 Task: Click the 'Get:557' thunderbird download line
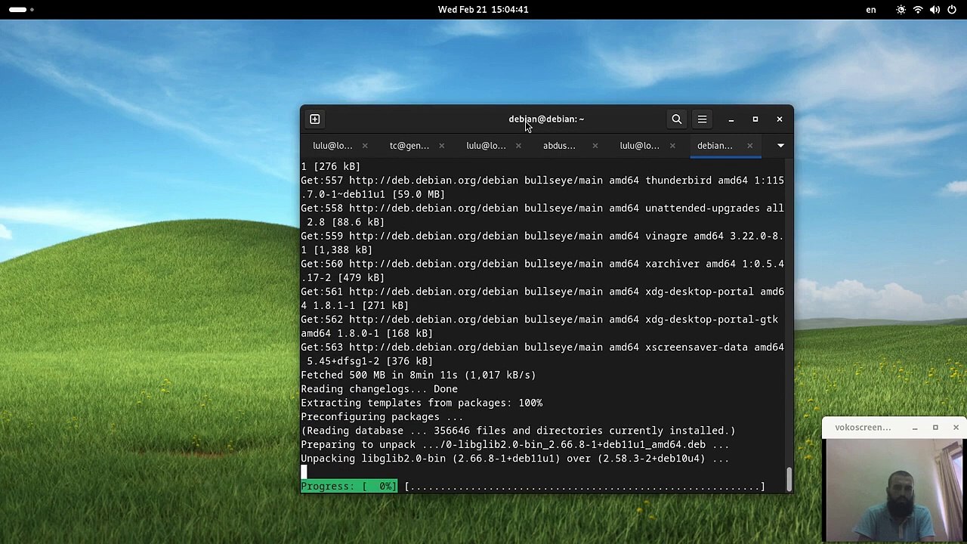(542, 187)
